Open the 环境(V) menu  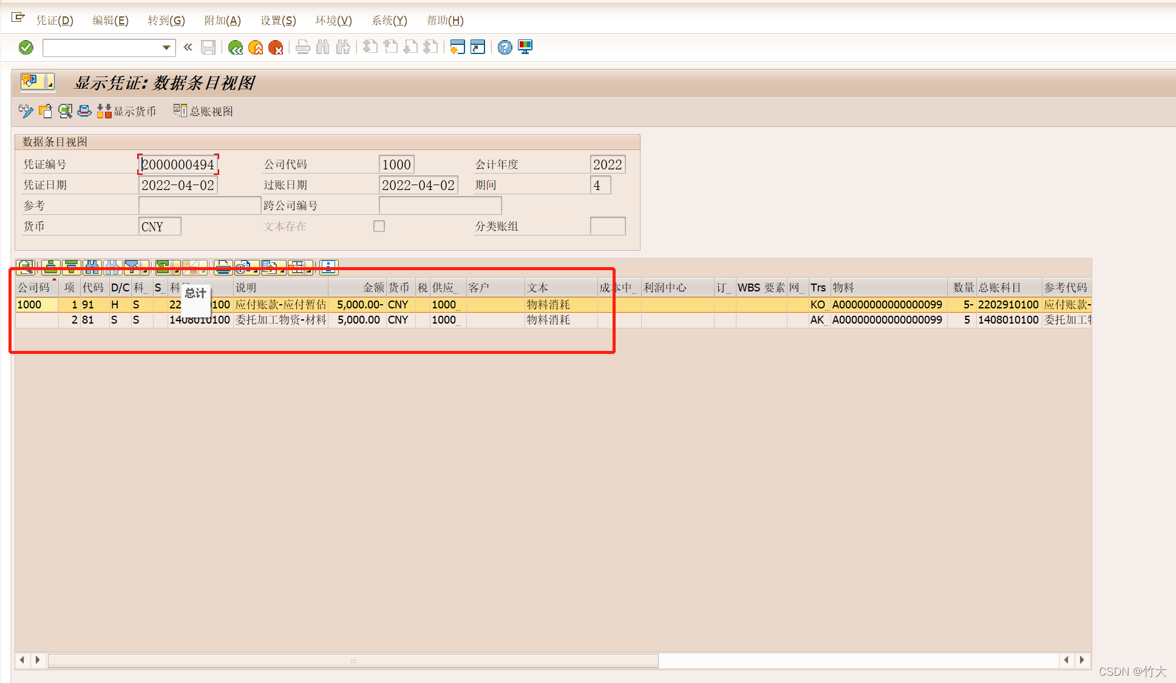point(333,21)
